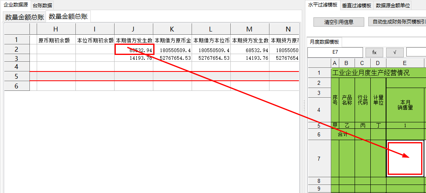Switch to the 企业数据源 tab
This screenshot has width=426, height=193.
click(x=15, y=5)
